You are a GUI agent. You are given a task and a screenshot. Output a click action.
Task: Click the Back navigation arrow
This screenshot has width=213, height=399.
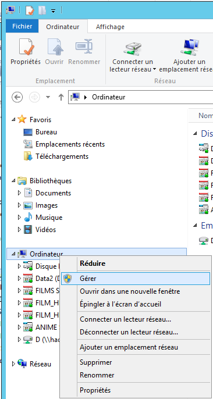(17, 97)
